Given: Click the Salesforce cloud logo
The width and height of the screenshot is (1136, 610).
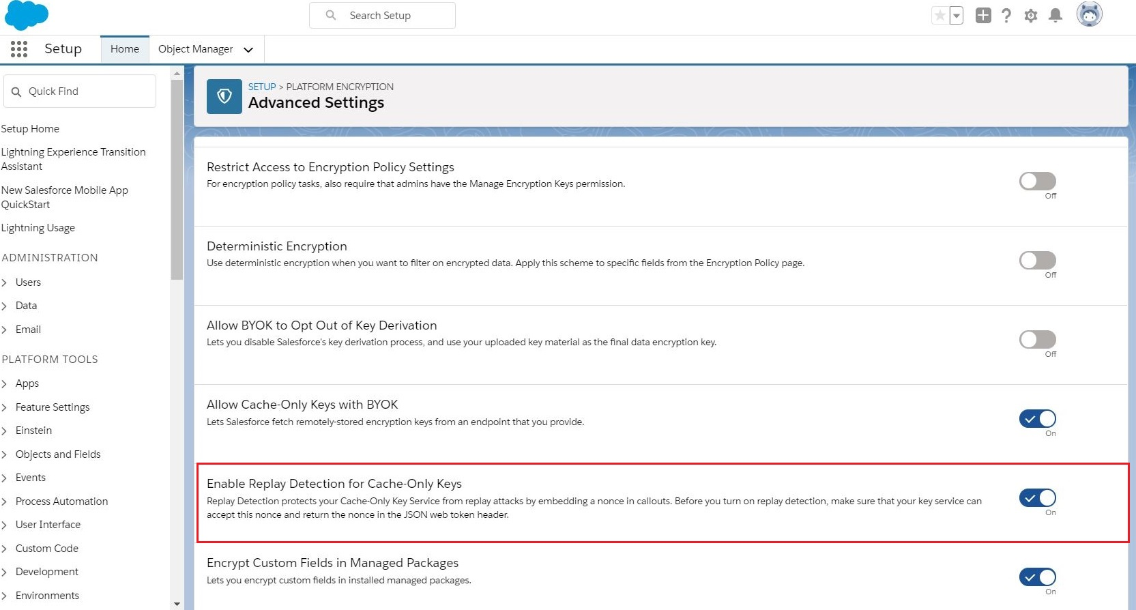Looking at the screenshot, I should (x=27, y=15).
